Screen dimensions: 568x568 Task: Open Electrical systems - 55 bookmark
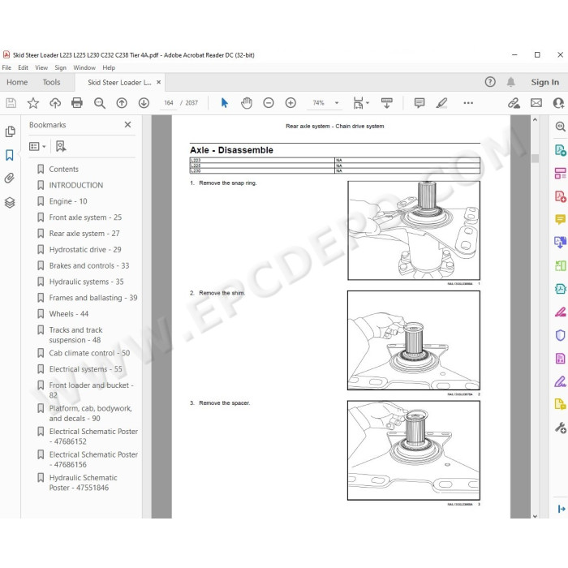tap(85, 368)
